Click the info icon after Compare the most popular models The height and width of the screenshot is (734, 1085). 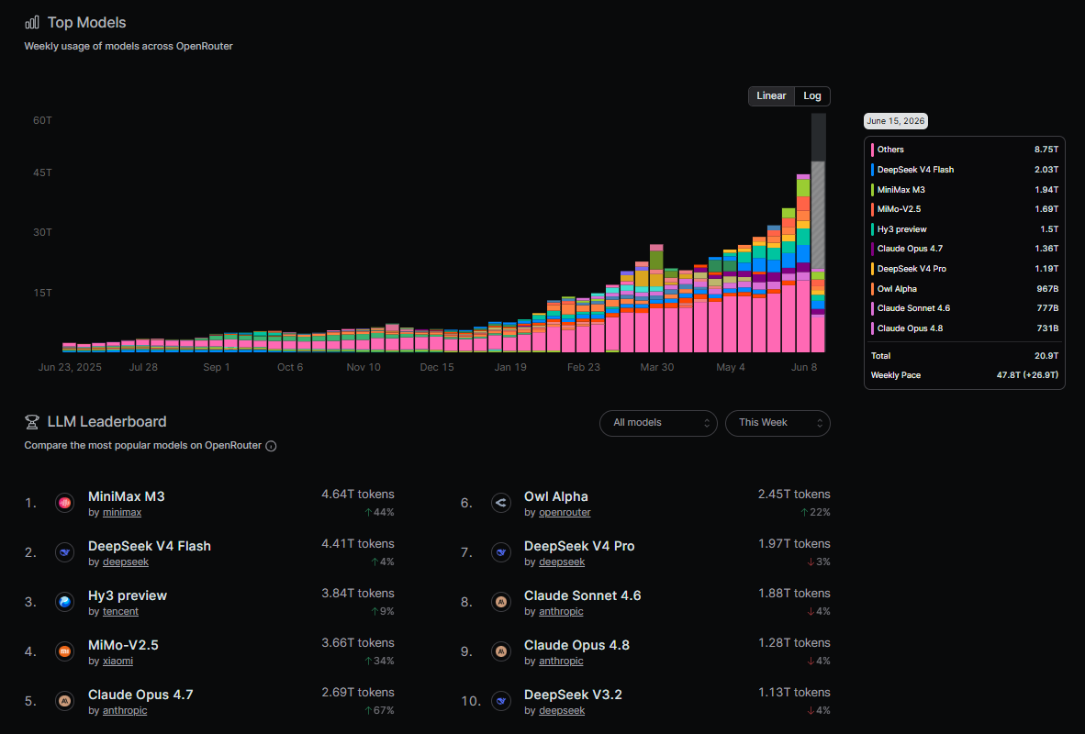point(272,446)
